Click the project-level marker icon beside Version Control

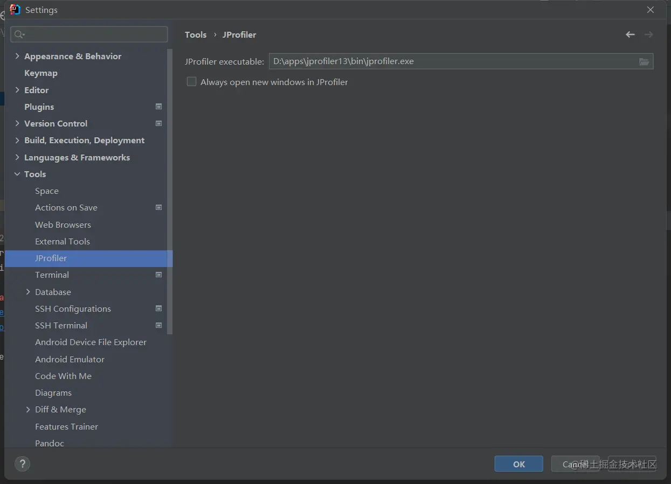(x=158, y=123)
